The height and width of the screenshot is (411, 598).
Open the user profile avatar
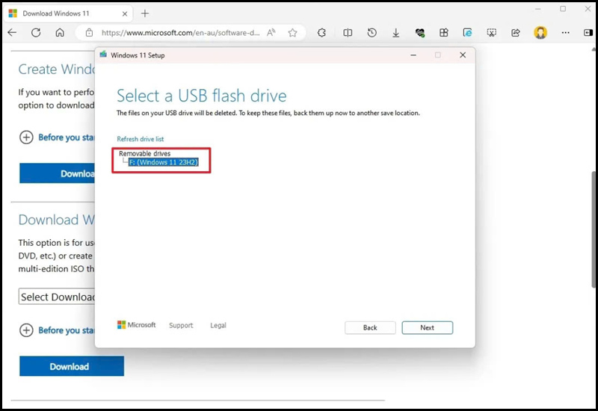click(540, 33)
